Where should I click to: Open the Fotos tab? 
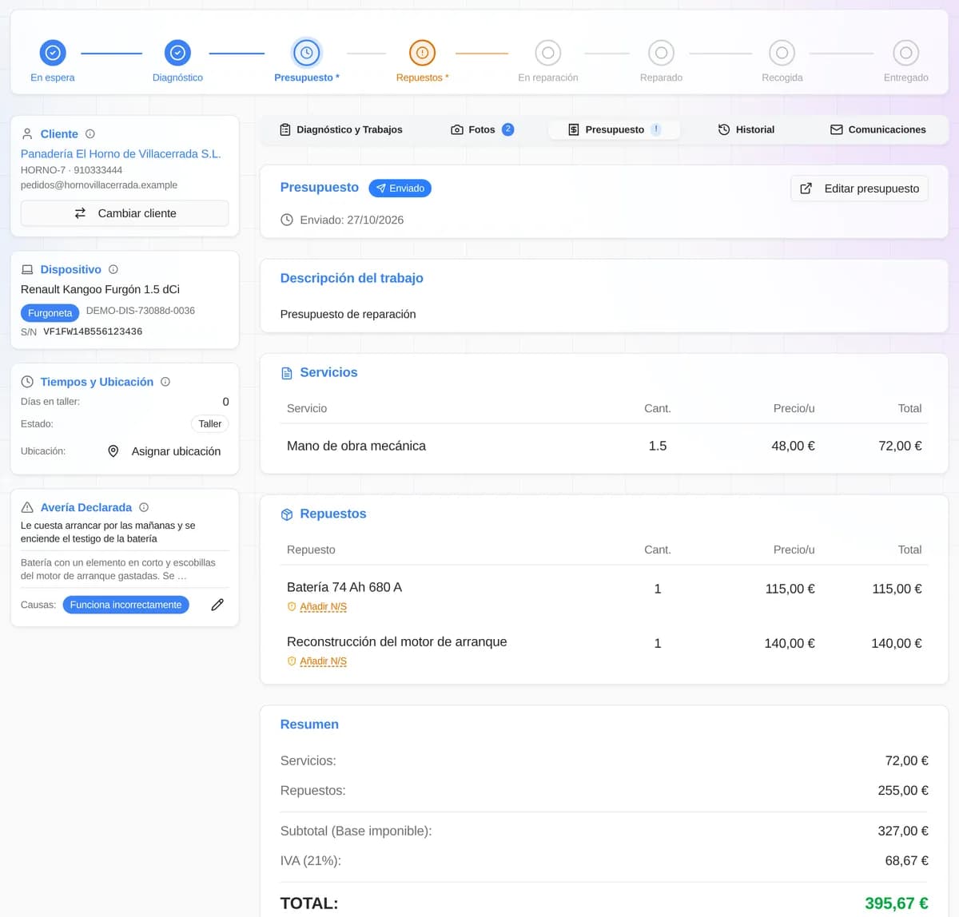pyautogui.click(x=482, y=129)
